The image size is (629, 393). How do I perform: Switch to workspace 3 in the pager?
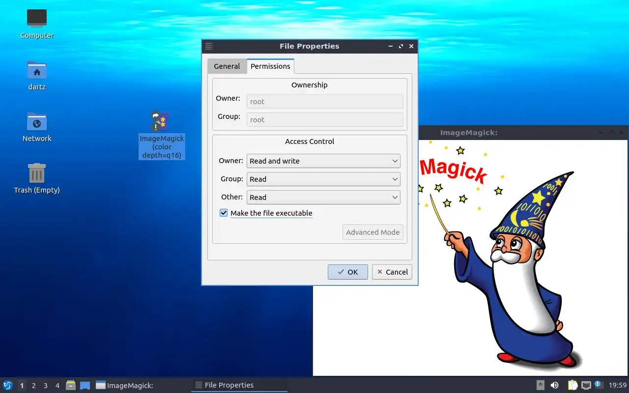point(45,386)
